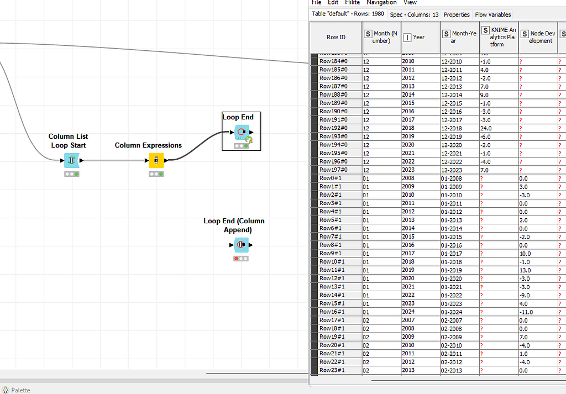566x394 pixels.
Task: Click string type icon in KNIME Analytics Platform header
Action: coord(486,30)
